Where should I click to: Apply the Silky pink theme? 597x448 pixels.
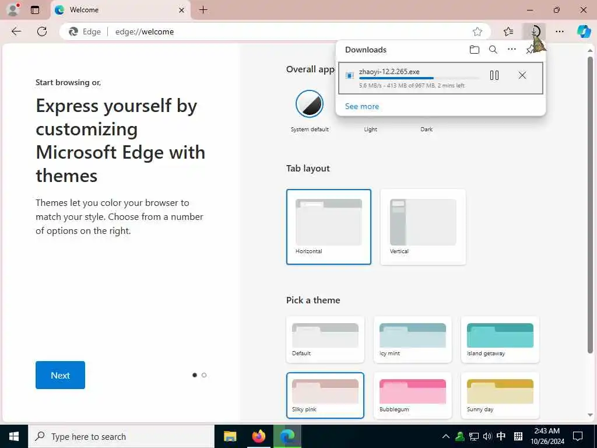point(325,395)
